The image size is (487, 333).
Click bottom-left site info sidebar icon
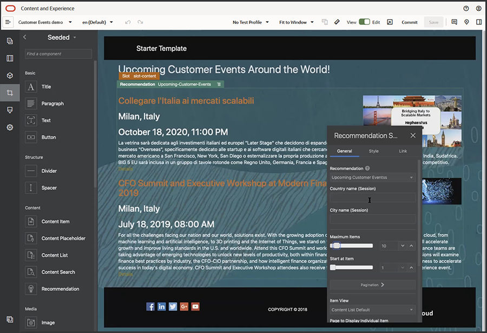(10, 319)
